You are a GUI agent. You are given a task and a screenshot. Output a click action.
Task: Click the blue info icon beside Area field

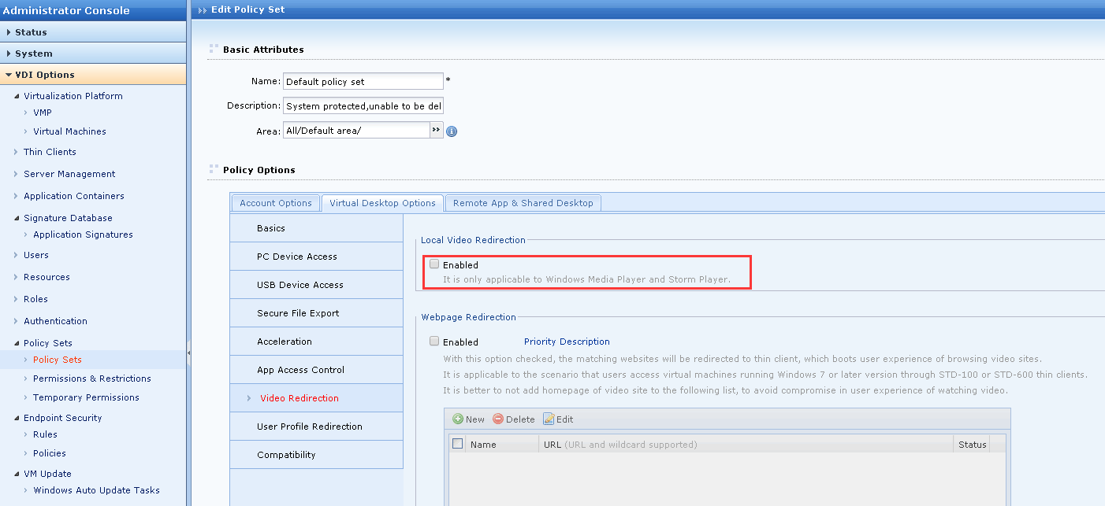click(x=452, y=131)
